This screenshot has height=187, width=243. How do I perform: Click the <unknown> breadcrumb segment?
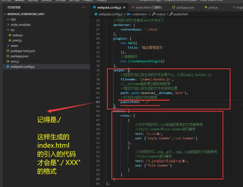pyautogui.click(x=139, y=14)
